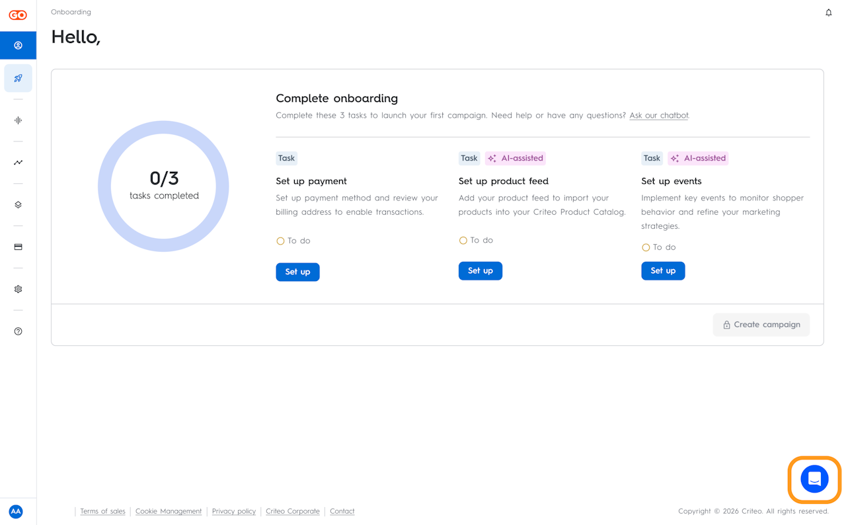Image resolution: width=846 pixels, height=525 pixels.
Task: Click Set up under Set up payment
Action: point(297,272)
